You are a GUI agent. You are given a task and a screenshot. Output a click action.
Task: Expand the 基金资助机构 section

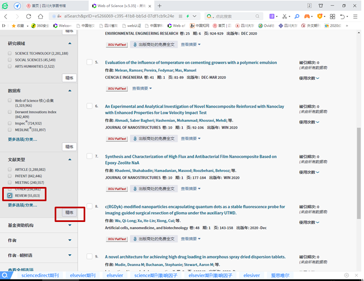tap(69, 225)
